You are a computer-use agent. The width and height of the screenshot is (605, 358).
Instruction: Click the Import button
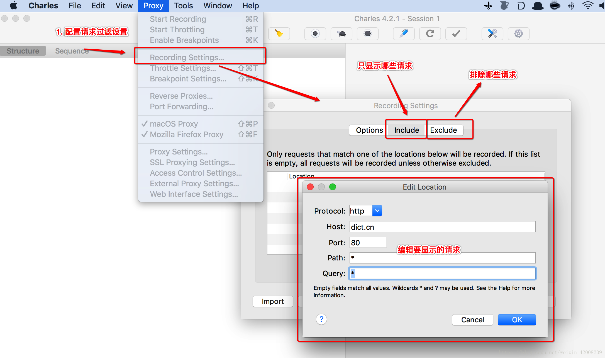(273, 301)
